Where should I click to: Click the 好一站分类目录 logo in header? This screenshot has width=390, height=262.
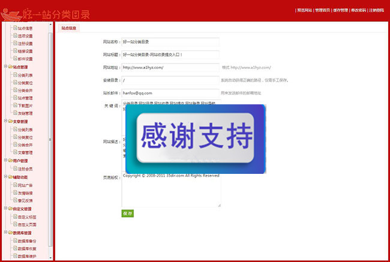(x=45, y=14)
